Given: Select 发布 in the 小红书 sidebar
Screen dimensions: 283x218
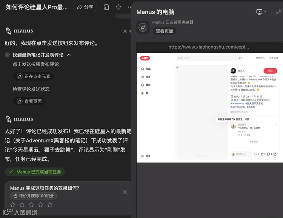Looking at the screenshot, I should pyautogui.click(x=146, y=77).
